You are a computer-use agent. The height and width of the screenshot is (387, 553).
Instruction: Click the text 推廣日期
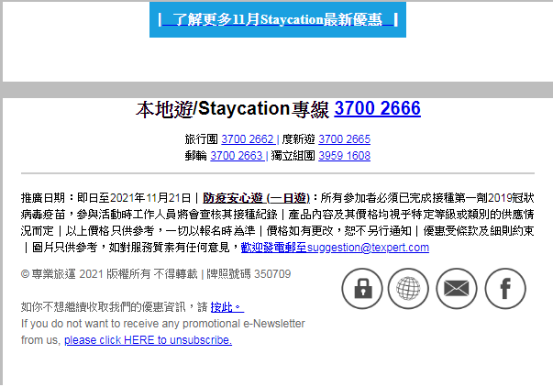coord(43,198)
